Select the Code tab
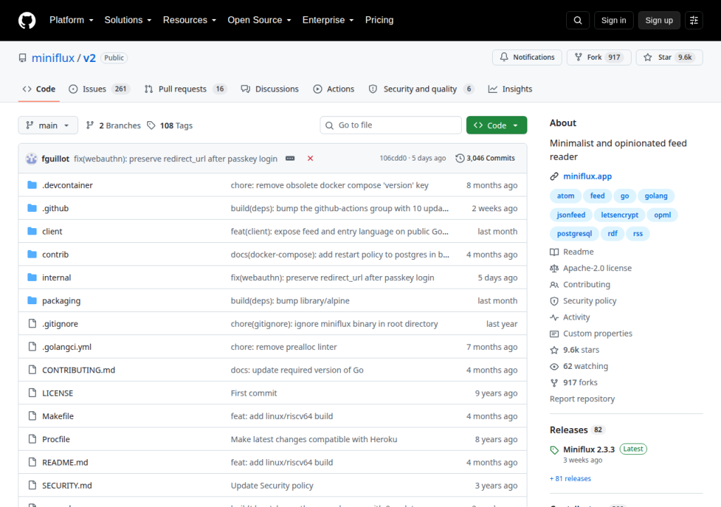Viewport: 721px width, 507px height. [x=39, y=89]
